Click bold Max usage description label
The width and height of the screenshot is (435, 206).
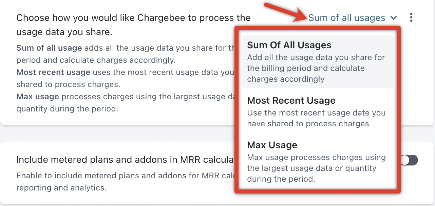coord(38,97)
